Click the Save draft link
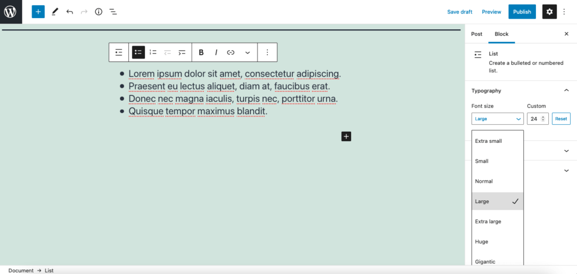The width and height of the screenshot is (577, 274). click(460, 12)
